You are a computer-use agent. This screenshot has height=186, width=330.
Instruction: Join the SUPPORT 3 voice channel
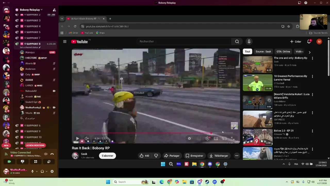point(35,20)
